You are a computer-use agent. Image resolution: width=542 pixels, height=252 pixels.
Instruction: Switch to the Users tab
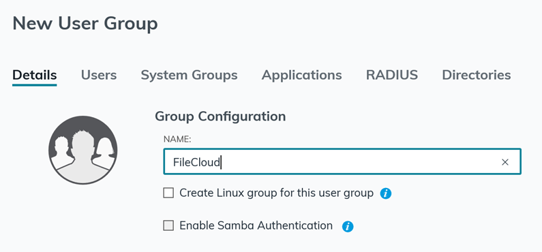(x=99, y=75)
